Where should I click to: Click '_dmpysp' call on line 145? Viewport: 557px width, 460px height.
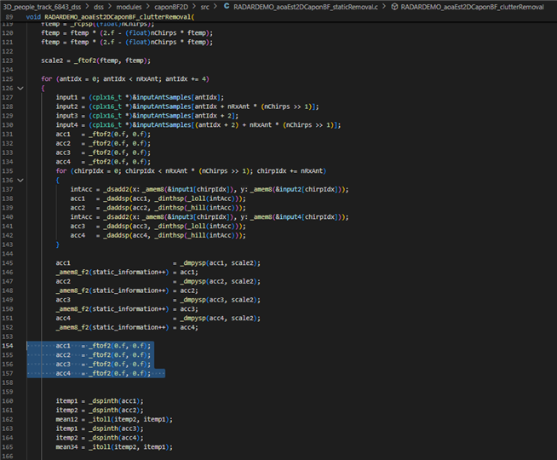coord(192,263)
